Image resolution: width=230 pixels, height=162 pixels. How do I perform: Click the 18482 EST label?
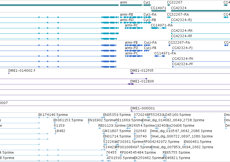coord(60,131)
